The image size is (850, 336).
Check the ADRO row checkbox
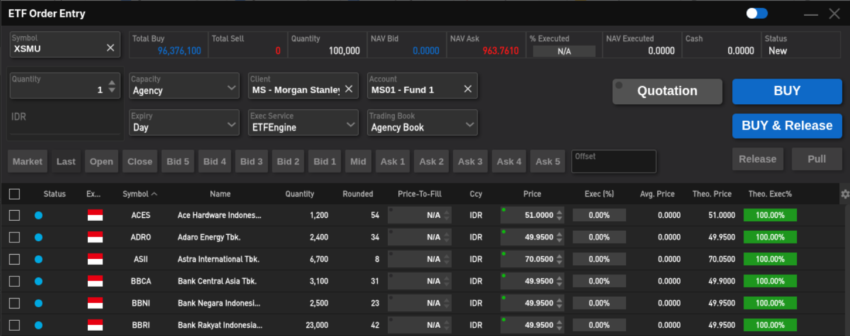pos(15,237)
